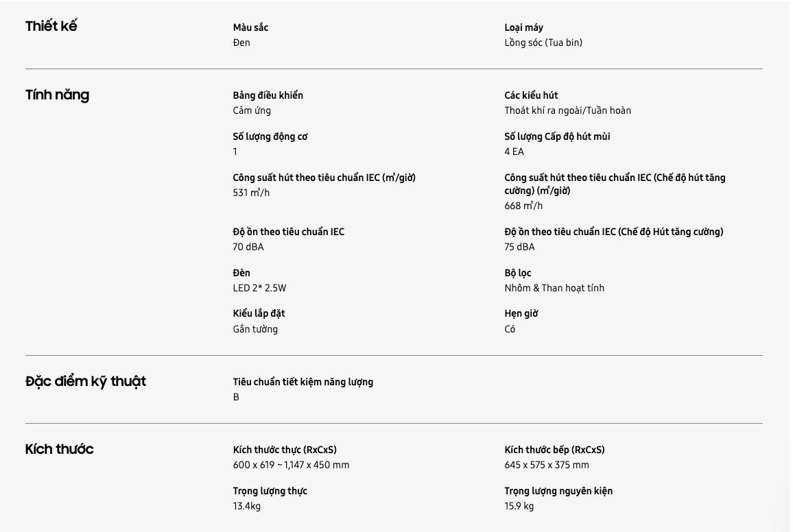Click the Kiểu lắp đặt label
The image size is (793, 532).
tap(259, 313)
